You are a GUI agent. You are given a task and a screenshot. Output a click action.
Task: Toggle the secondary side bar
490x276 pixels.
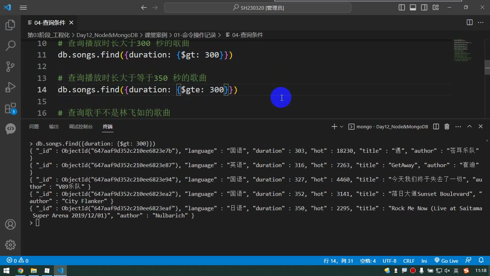(x=424, y=8)
